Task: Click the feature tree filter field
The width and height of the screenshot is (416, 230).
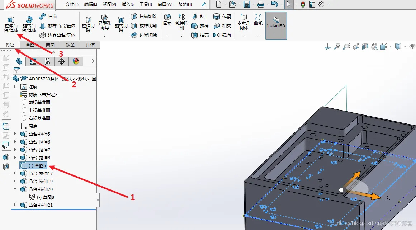Action: pyautogui.click(x=54, y=70)
